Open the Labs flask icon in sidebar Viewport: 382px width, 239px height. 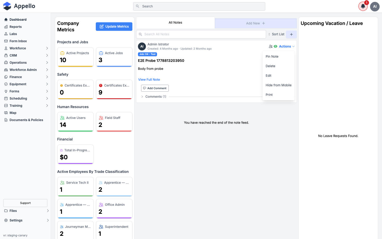[x=6, y=34]
